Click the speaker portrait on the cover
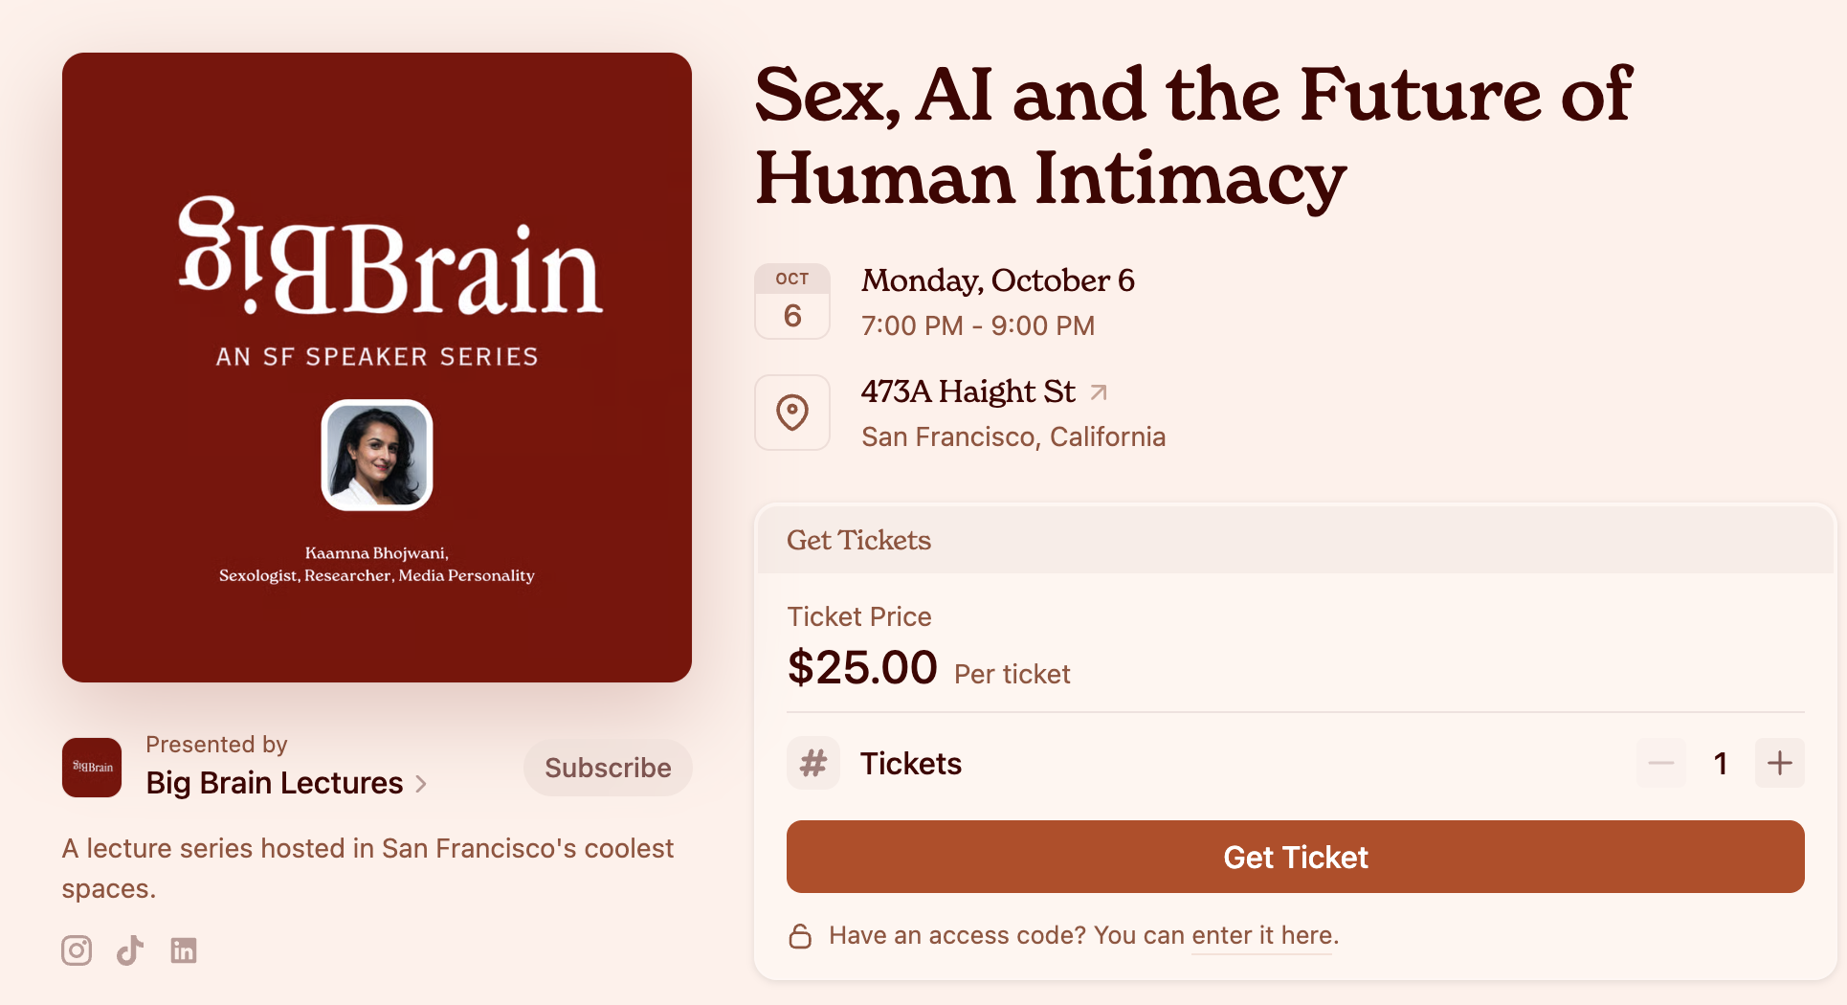Viewport: 1847px width, 1005px height. click(x=377, y=455)
